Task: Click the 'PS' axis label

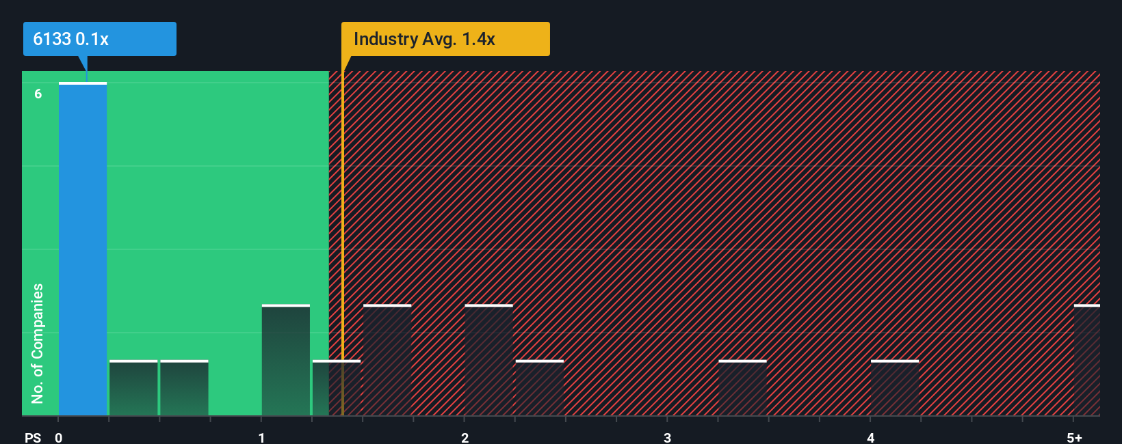Action: coord(33,438)
